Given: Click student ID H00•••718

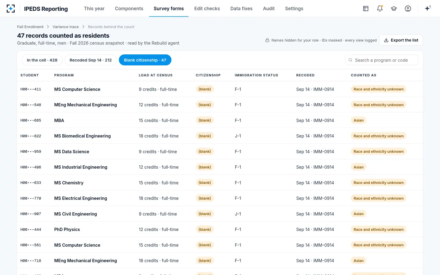Looking at the screenshot, I should click(31, 261).
